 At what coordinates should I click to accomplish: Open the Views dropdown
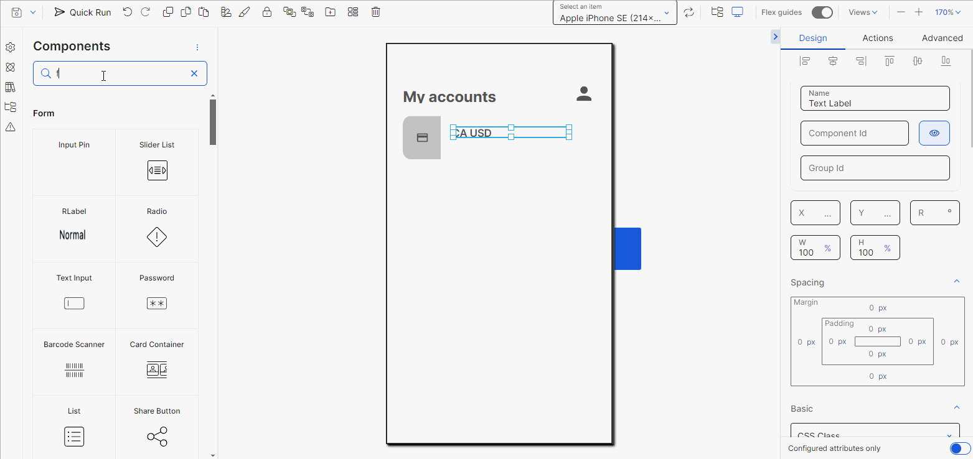click(863, 12)
